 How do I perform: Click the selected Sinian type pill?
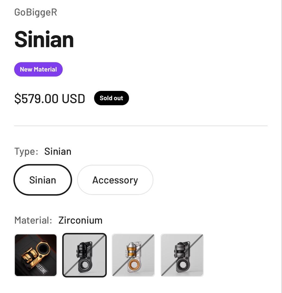click(x=43, y=180)
